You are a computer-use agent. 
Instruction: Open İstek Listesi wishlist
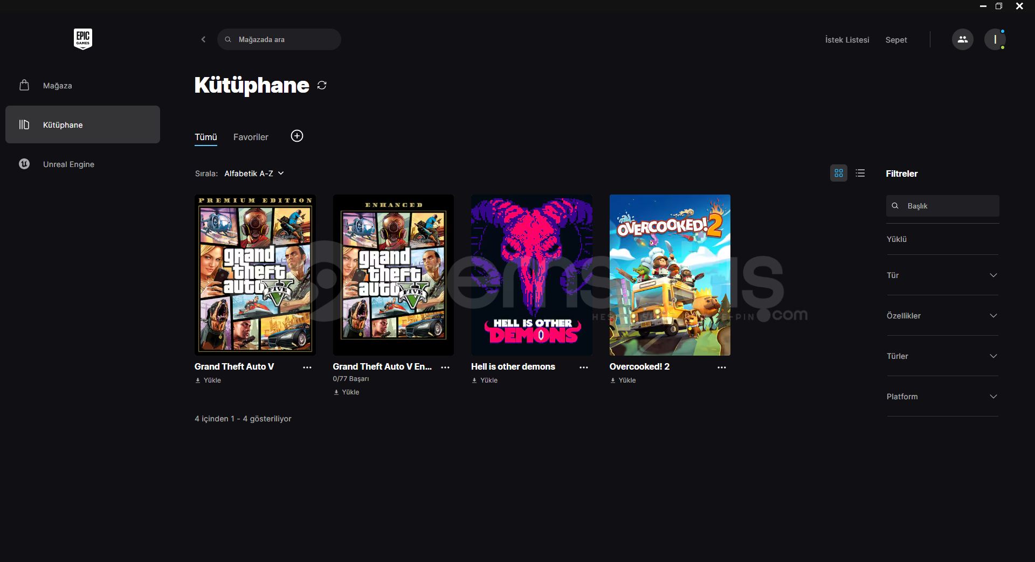click(x=847, y=40)
